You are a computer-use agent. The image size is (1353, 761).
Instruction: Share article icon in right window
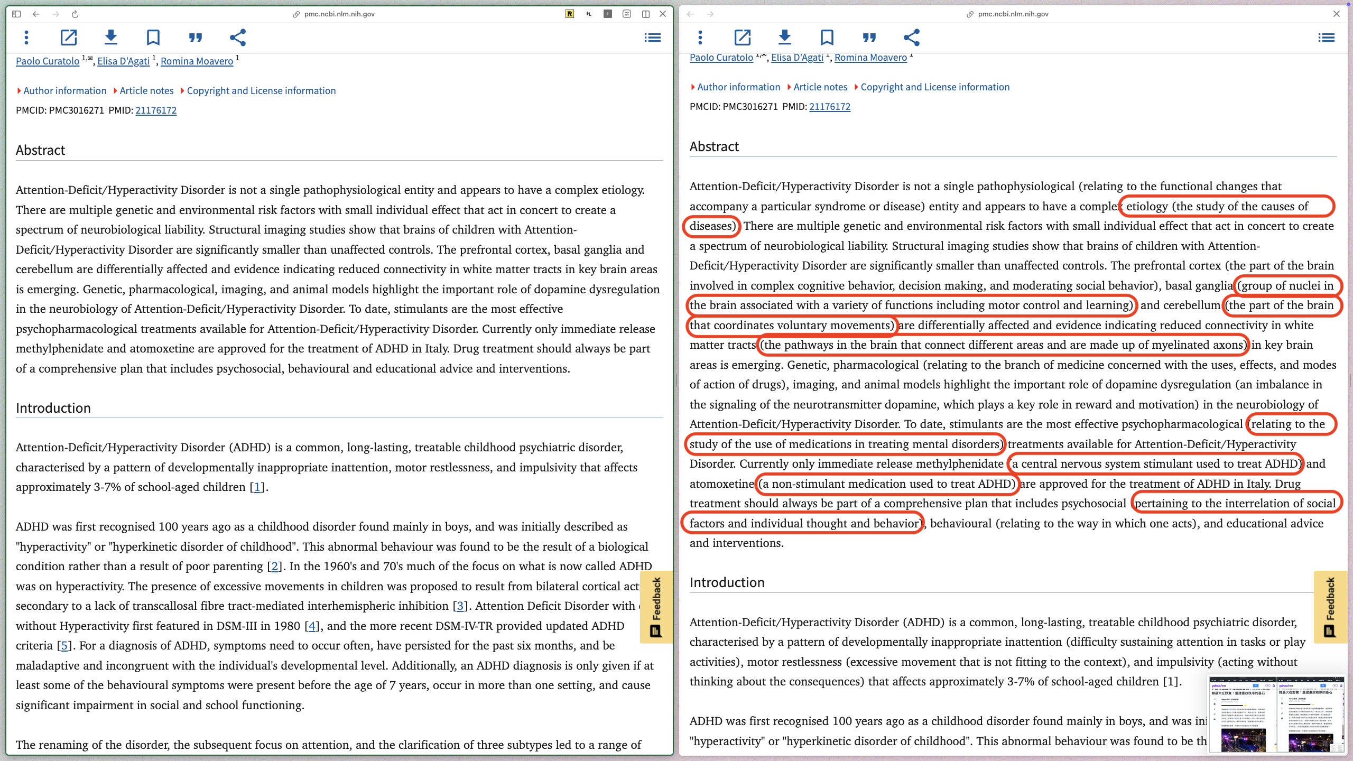point(912,38)
